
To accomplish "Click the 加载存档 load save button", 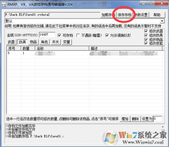I will (108, 15).
